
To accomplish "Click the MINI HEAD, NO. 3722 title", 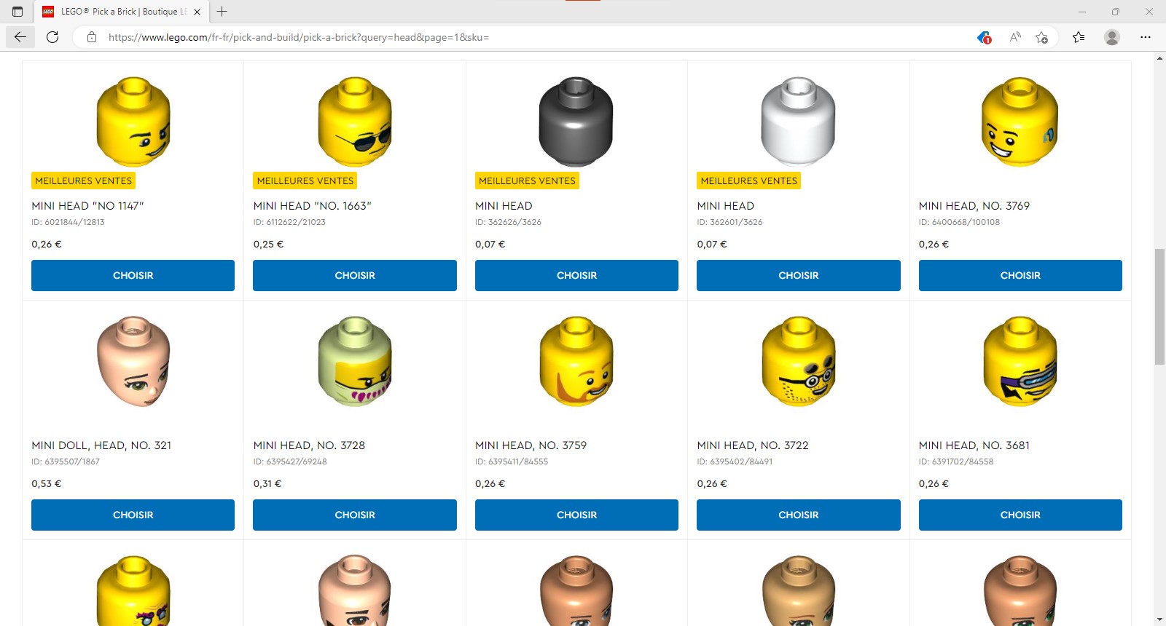I will click(753, 445).
